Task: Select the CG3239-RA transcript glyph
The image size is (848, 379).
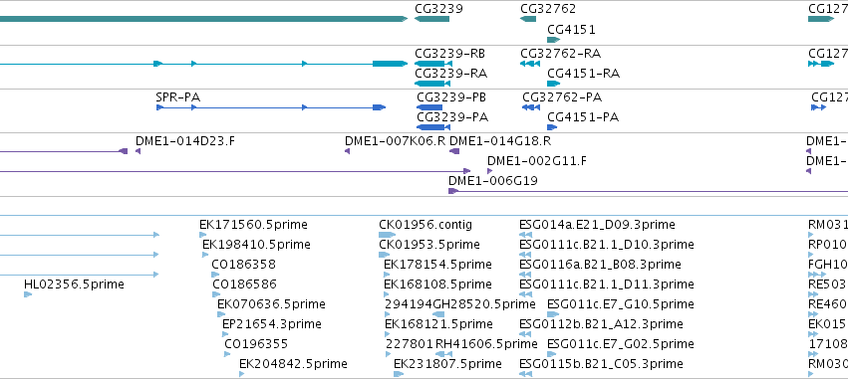Action: (432, 84)
